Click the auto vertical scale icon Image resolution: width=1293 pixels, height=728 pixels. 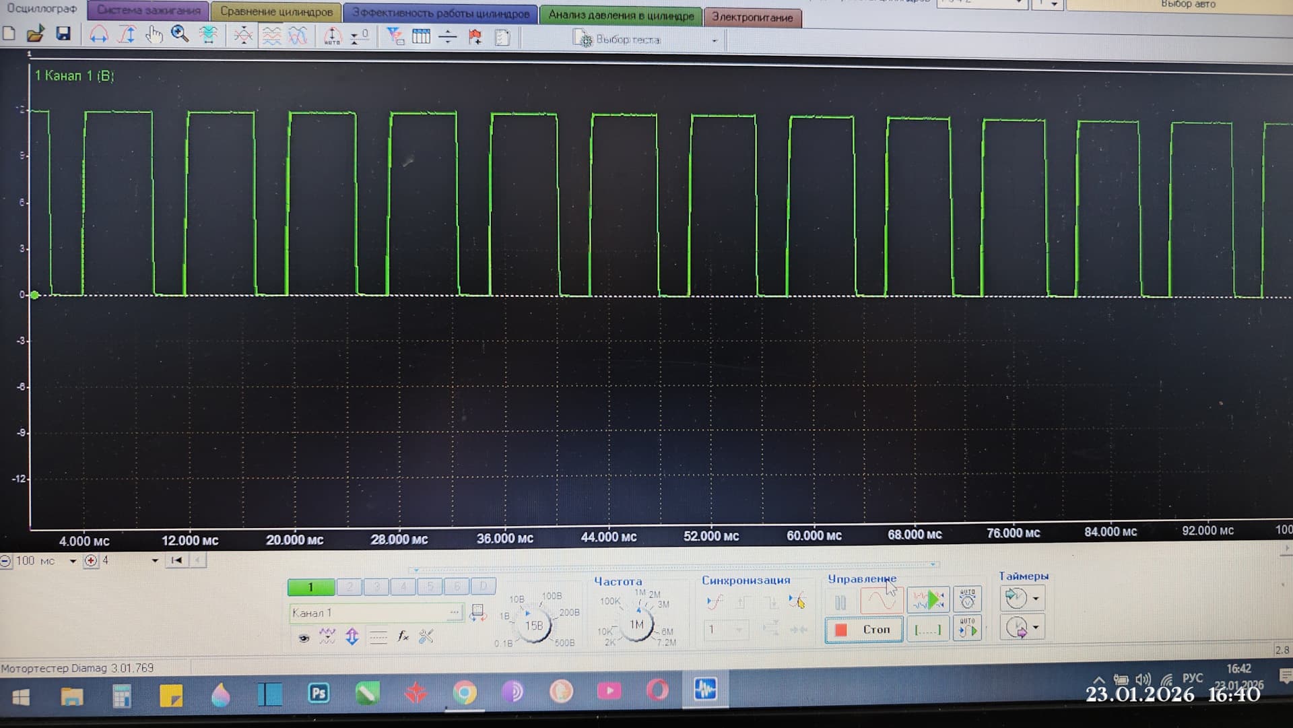coord(332,36)
